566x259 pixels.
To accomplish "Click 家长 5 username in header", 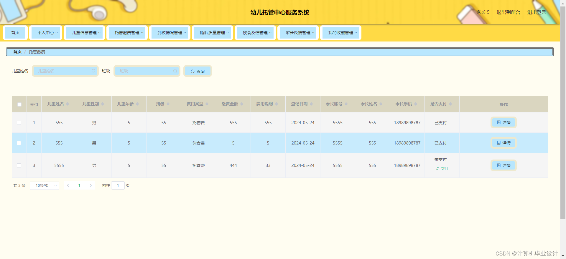I will click(x=483, y=12).
